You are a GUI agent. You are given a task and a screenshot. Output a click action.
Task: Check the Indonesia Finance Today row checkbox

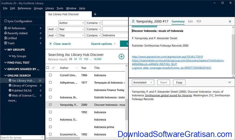[50, 90]
